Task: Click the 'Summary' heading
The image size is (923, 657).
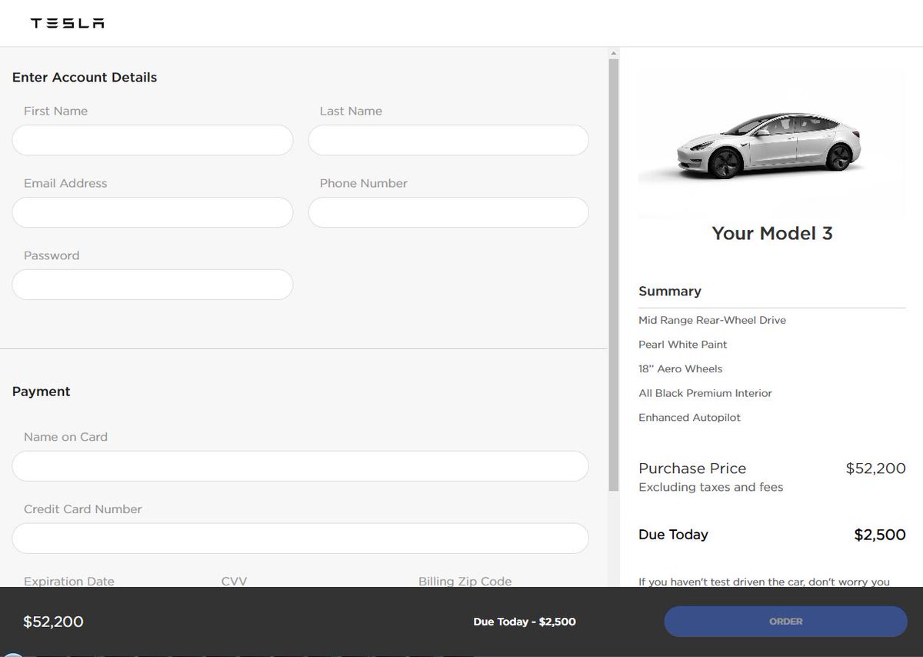Action: pos(670,292)
